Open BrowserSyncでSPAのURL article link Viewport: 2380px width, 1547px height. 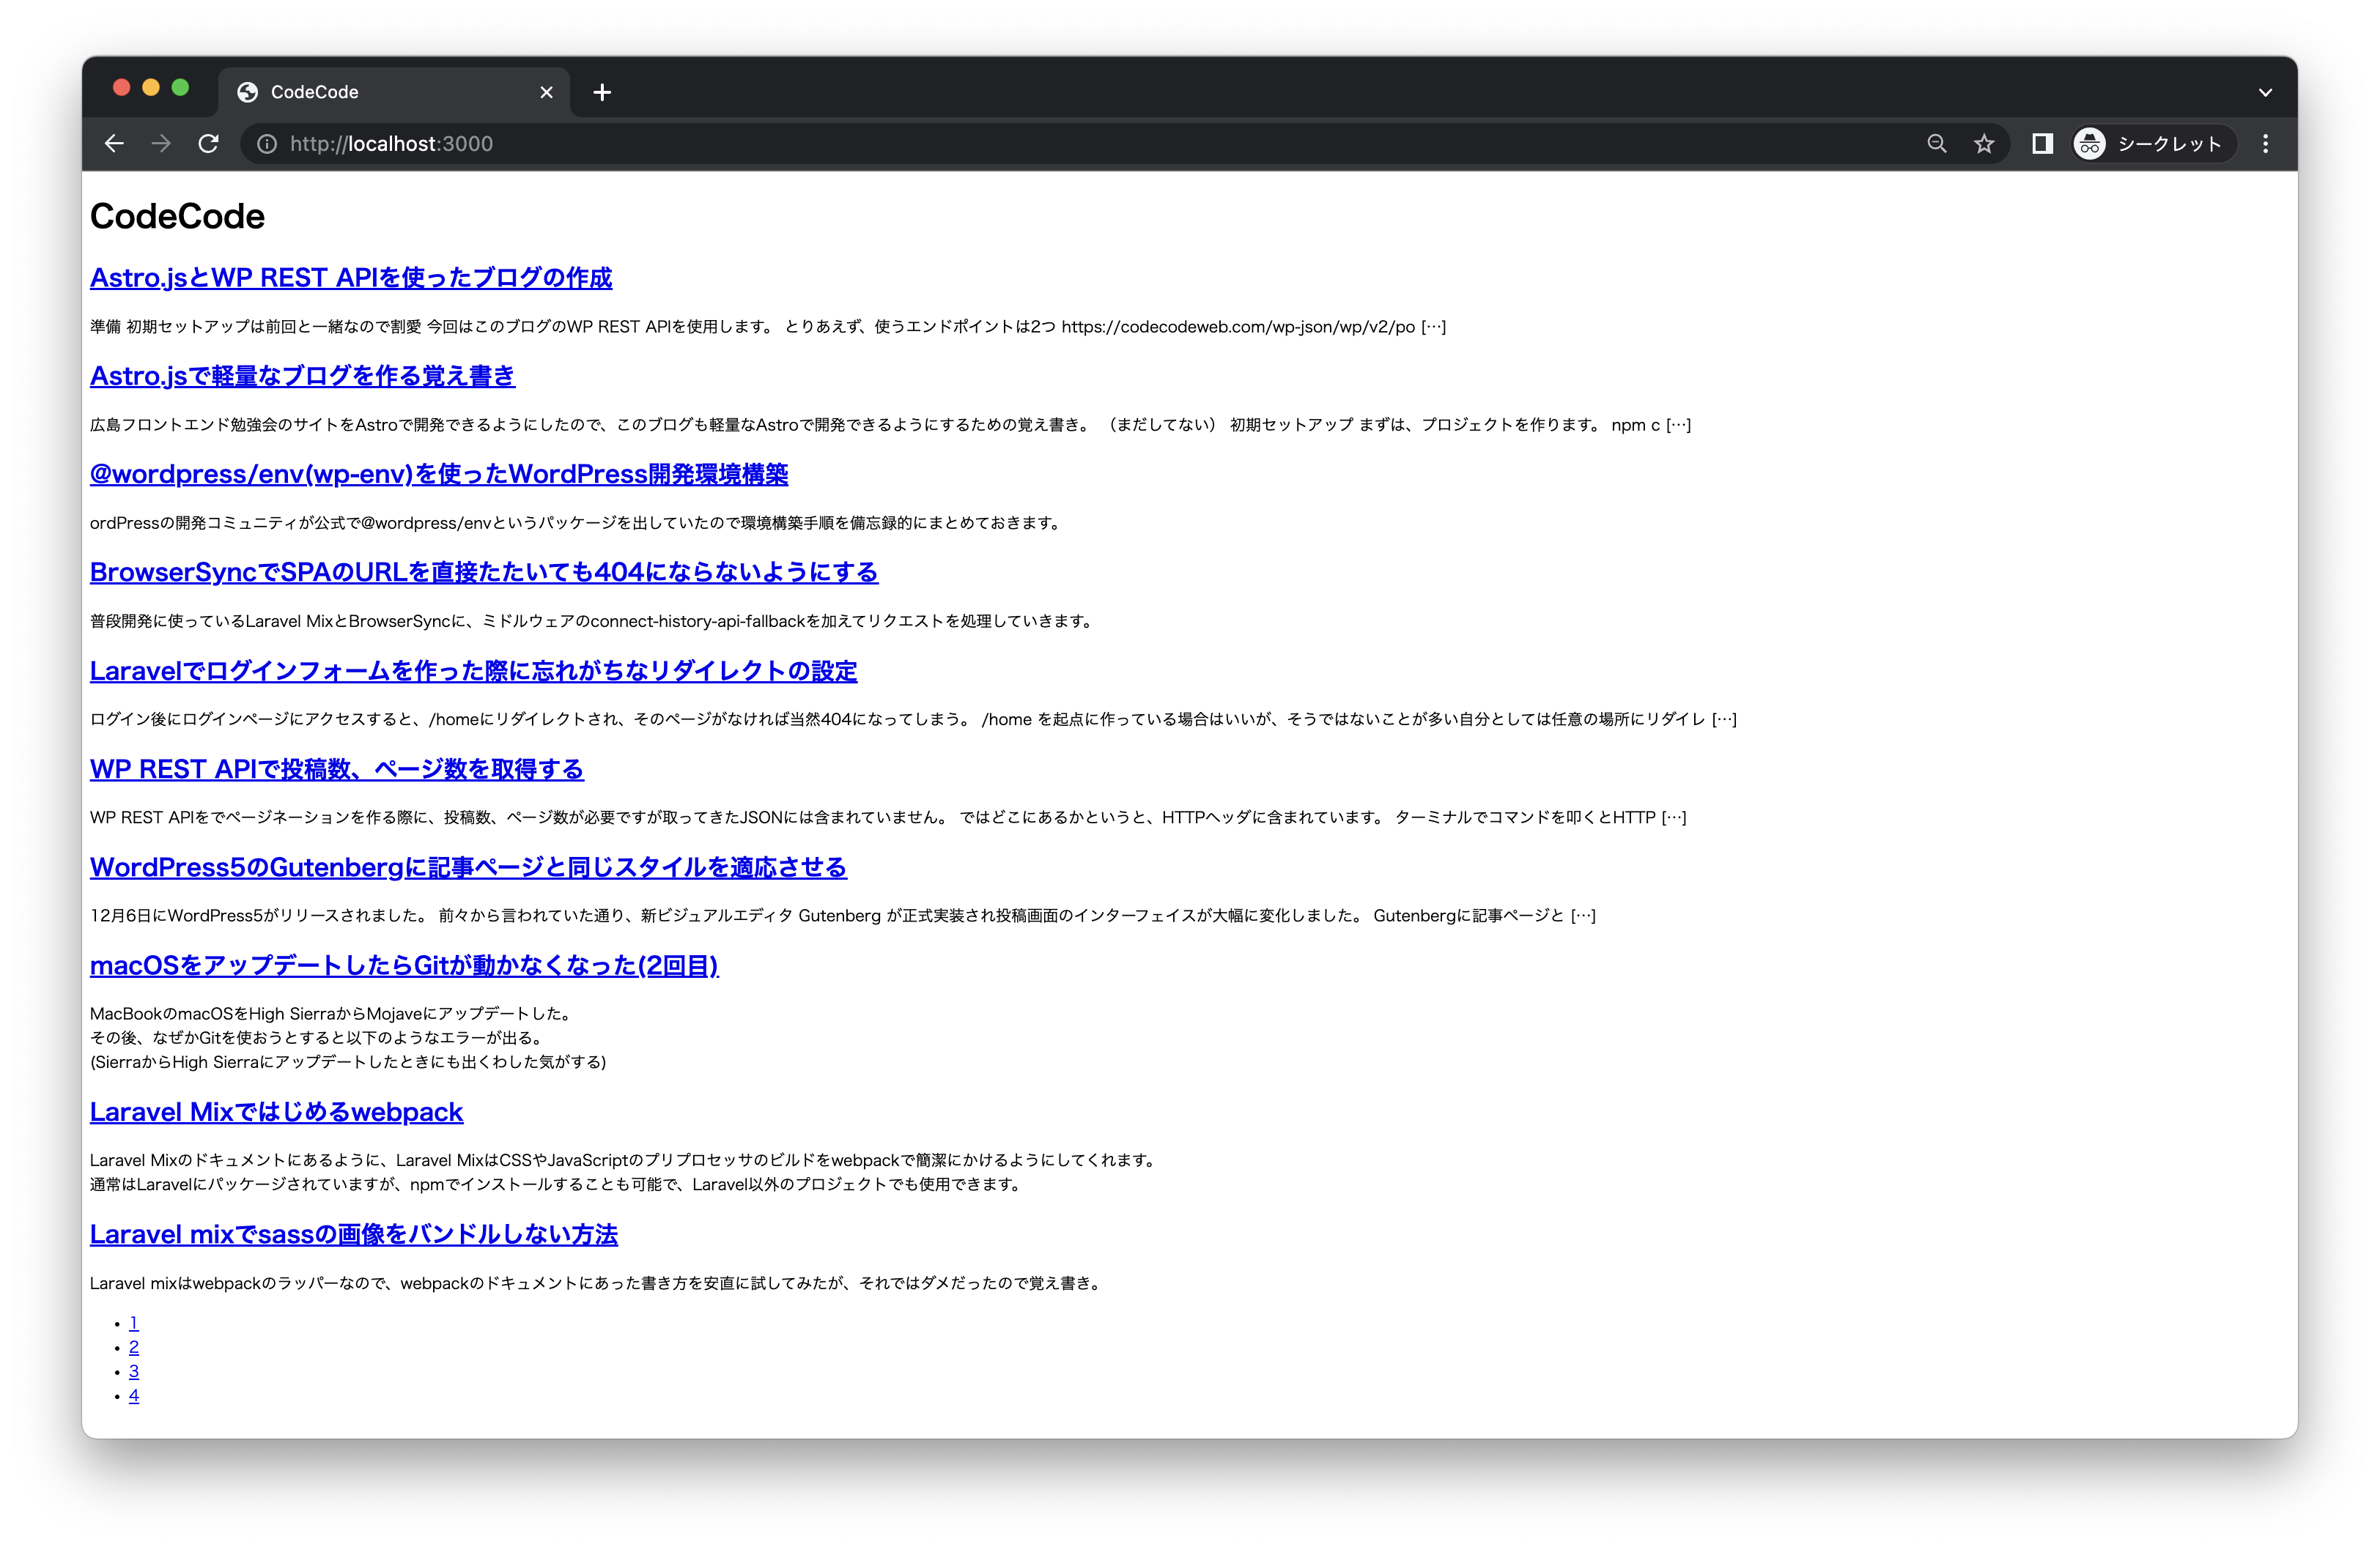(484, 571)
